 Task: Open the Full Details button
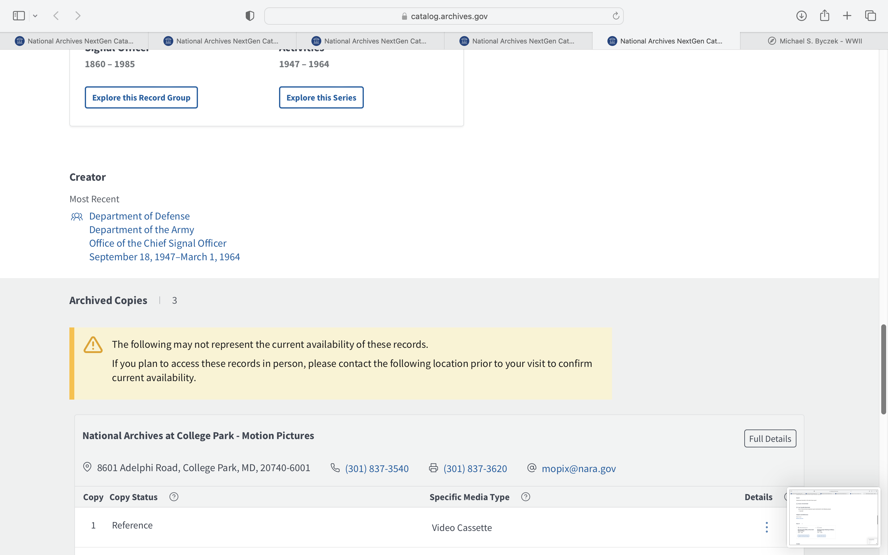pos(770,439)
